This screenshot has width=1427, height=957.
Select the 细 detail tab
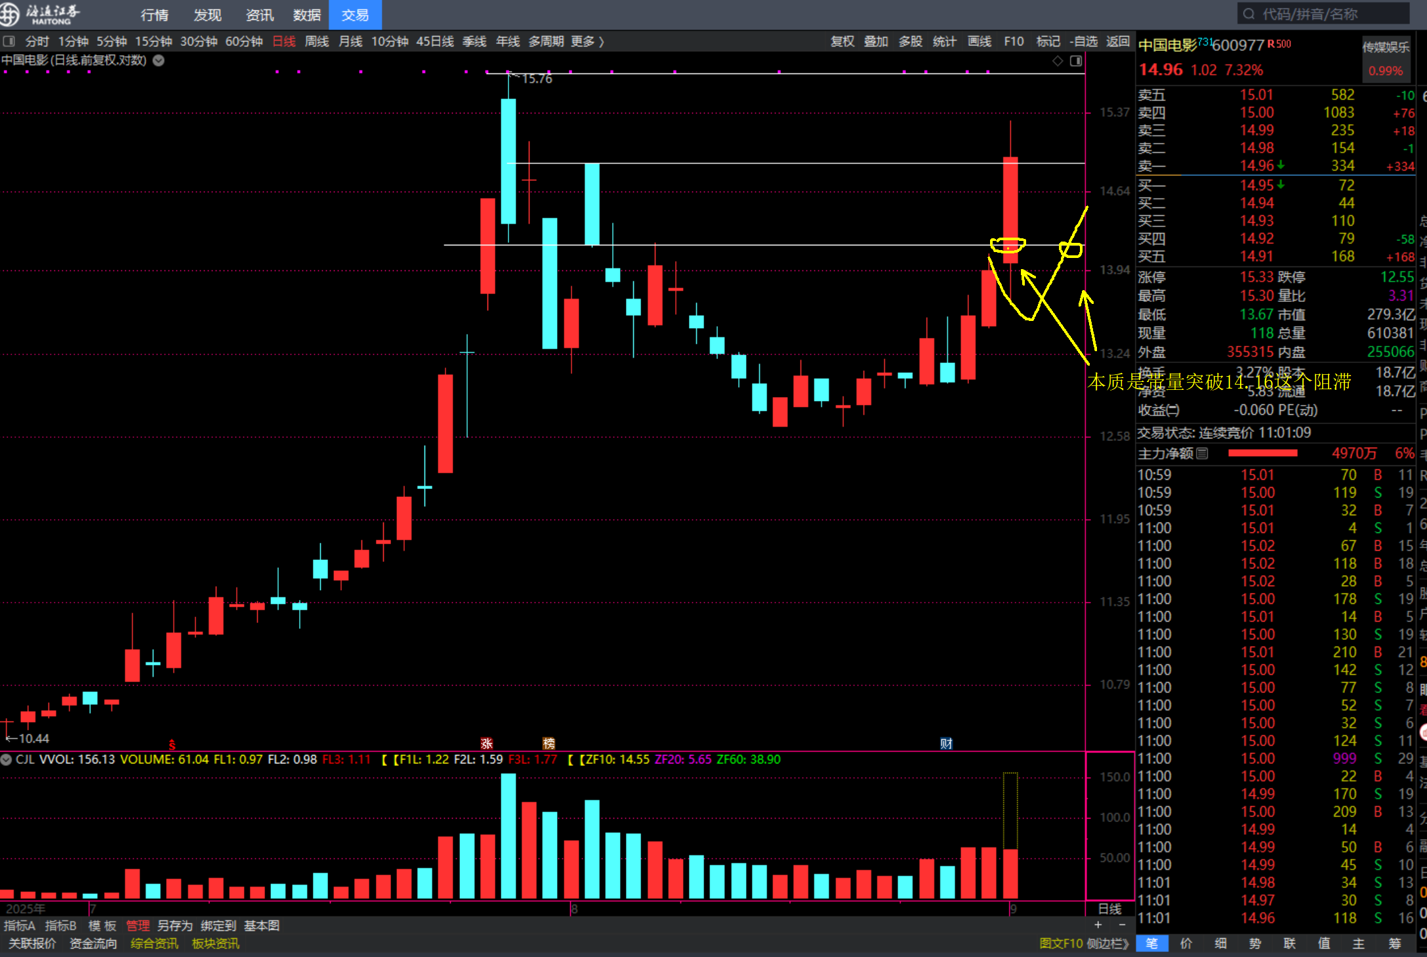(1220, 943)
